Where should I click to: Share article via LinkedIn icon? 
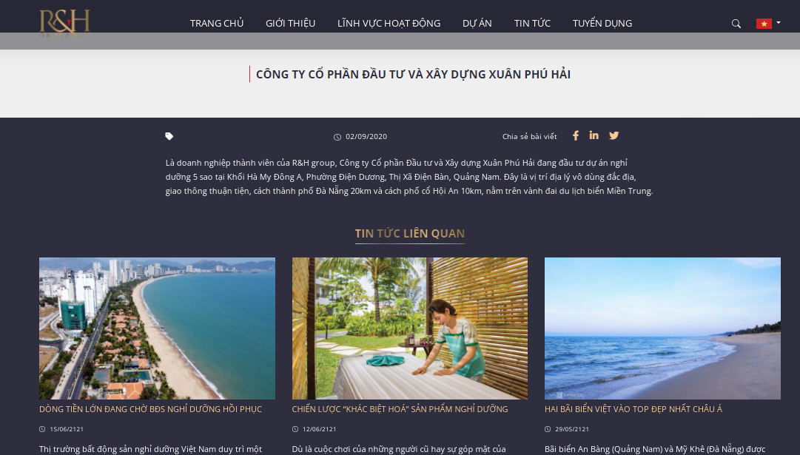[x=594, y=135]
